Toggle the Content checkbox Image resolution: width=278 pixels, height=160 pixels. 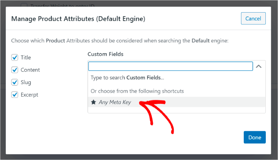coord(15,70)
